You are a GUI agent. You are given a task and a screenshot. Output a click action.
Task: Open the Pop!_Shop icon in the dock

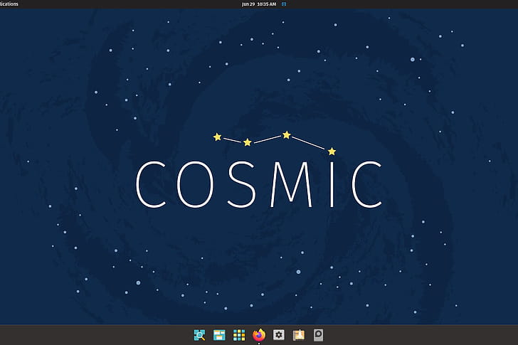tap(299, 334)
